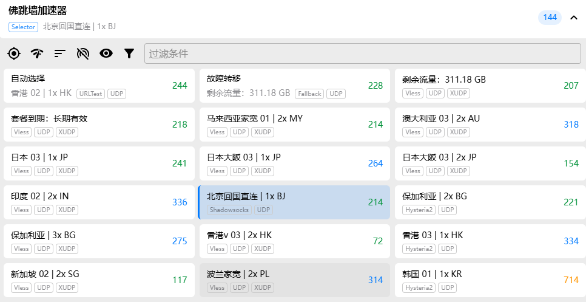Viewport: 586px width, 302px height.
Task: Select the 剩余流量：311.18 GB Vless card
Action: [x=490, y=86]
